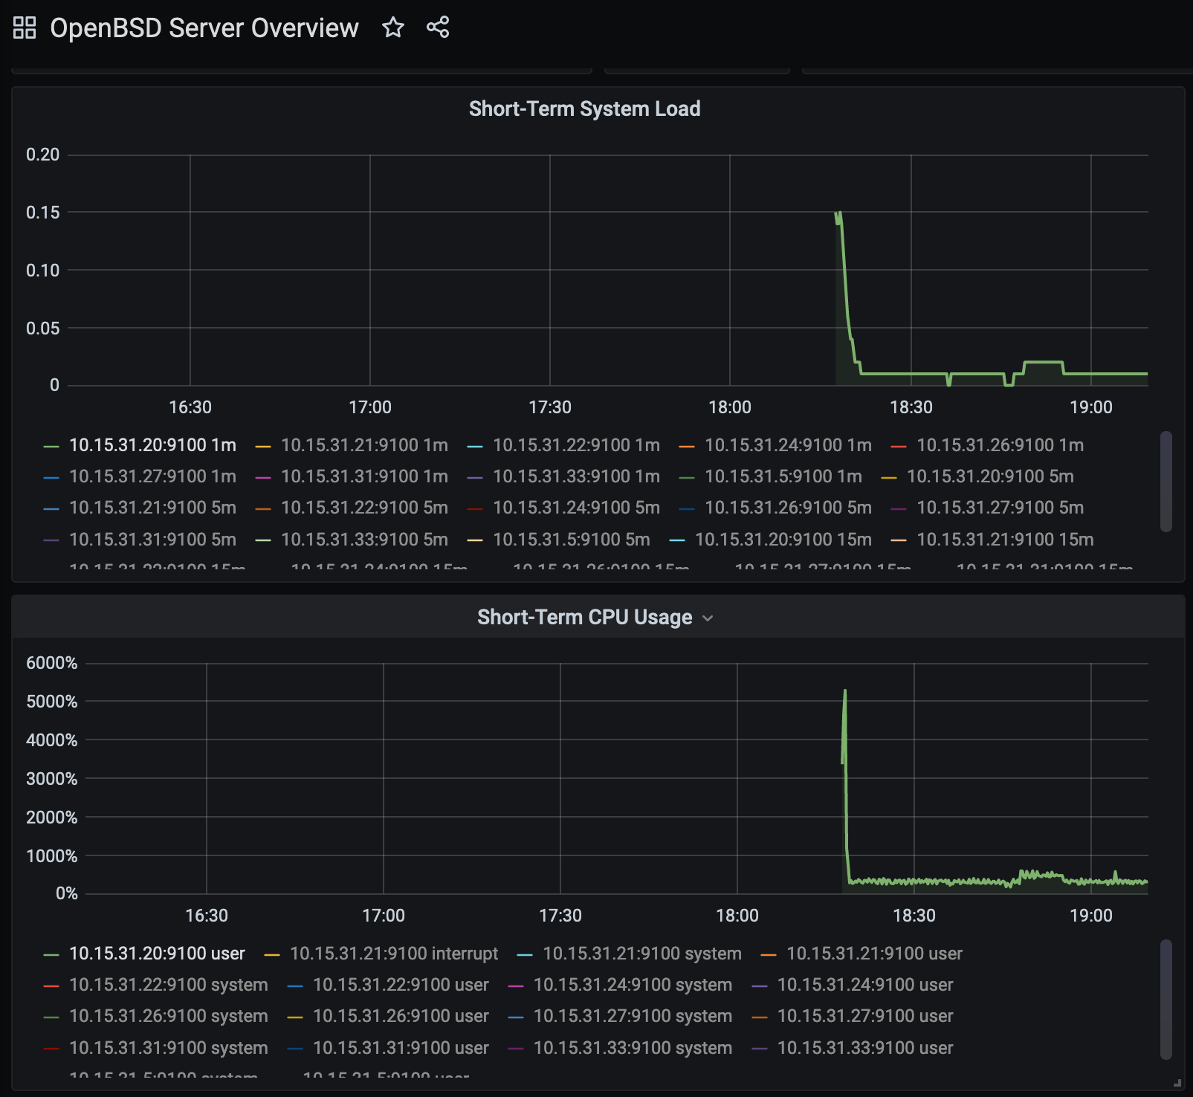
Task: Click the dashboards grid icon top-left
Action: 25,27
